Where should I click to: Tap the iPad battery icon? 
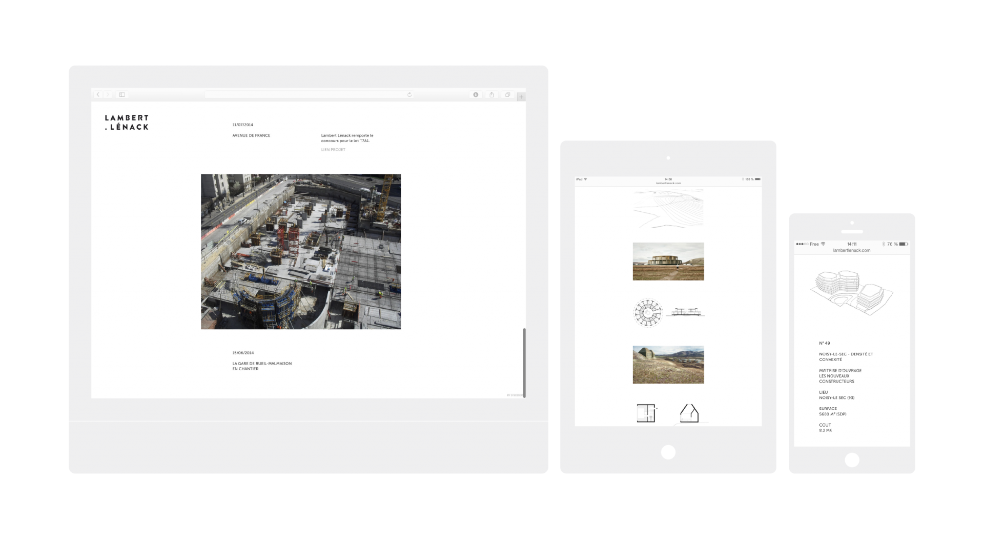(757, 179)
